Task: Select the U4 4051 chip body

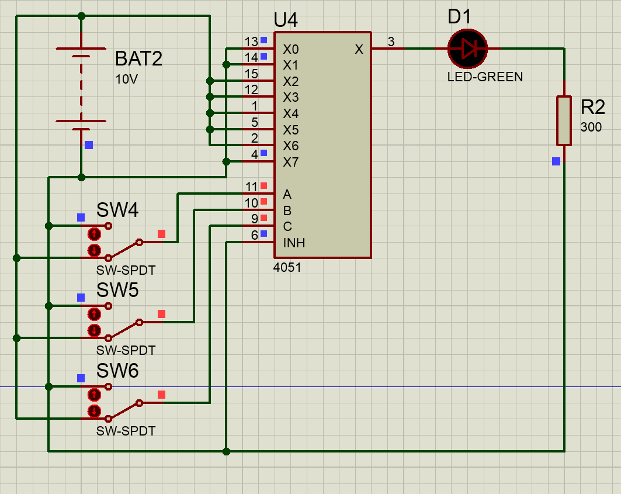Action: pyautogui.click(x=323, y=145)
